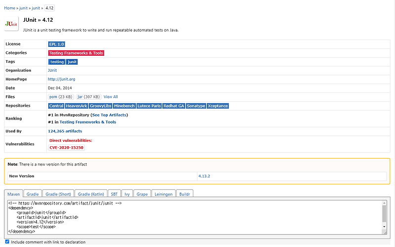
Task: Open the Lutece Paris repository badge
Action: (149, 106)
